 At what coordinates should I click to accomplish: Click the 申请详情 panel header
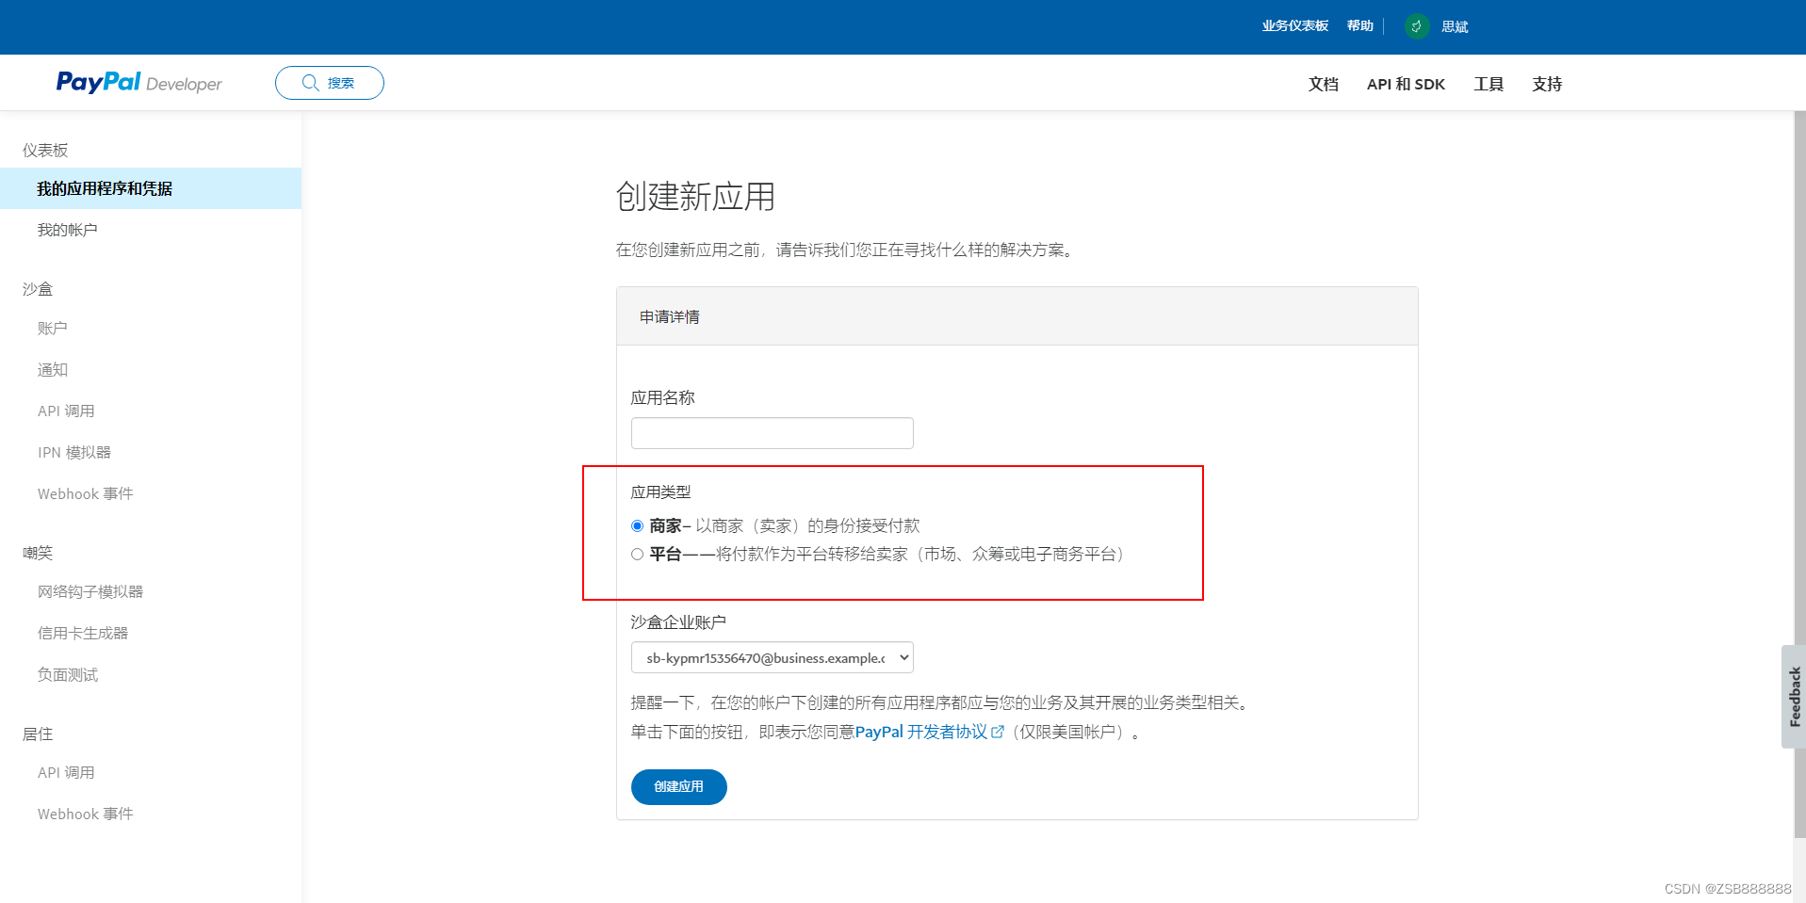(1017, 316)
